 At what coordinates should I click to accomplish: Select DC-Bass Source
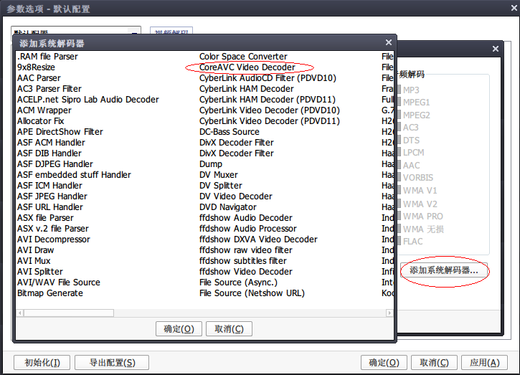click(229, 132)
